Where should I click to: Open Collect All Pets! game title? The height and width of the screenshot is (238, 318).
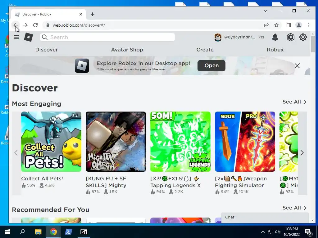pos(42,179)
